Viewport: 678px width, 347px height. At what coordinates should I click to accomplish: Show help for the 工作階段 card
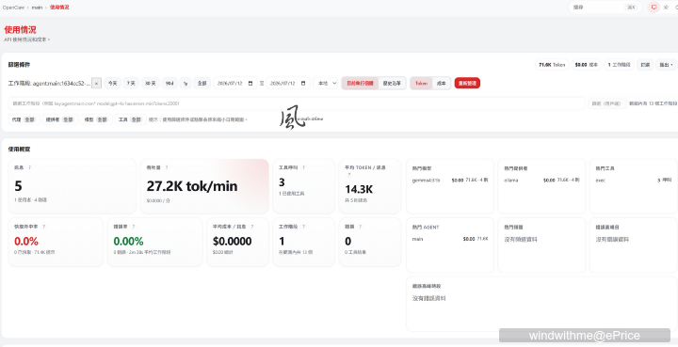tap(303, 227)
